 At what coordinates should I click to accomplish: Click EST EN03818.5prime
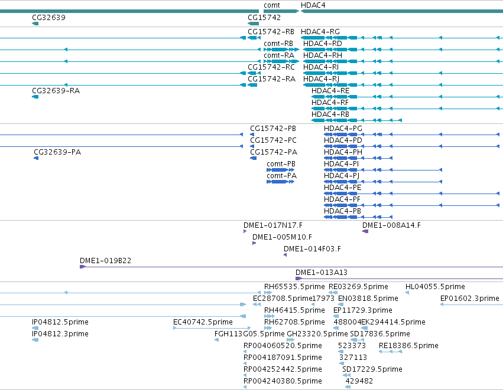368,299
